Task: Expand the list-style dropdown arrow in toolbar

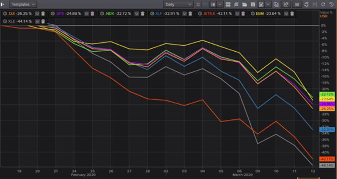Action: coord(219,5)
